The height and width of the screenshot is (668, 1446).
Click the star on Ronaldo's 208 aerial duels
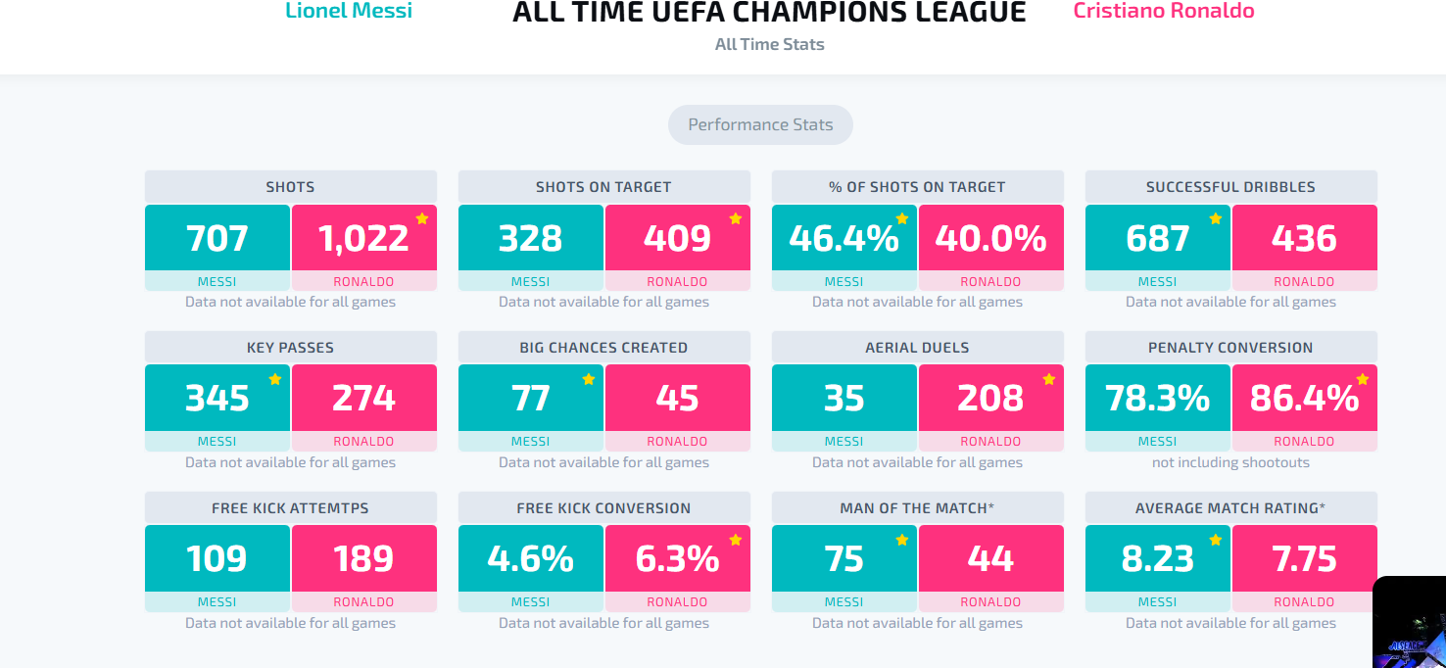click(1049, 379)
